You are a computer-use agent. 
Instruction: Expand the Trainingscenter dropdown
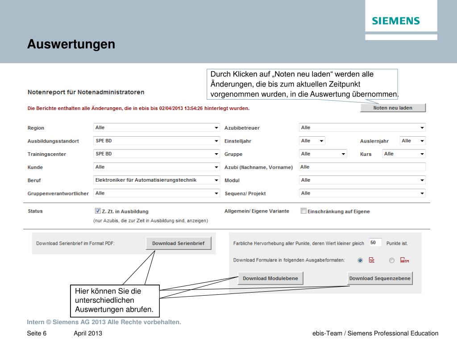pyautogui.click(x=157, y=154)
